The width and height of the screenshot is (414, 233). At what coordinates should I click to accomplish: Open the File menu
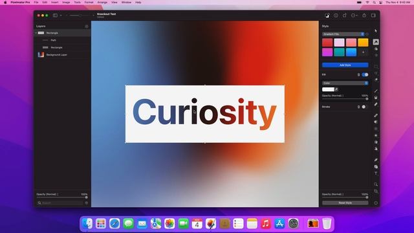pos(36,3)
